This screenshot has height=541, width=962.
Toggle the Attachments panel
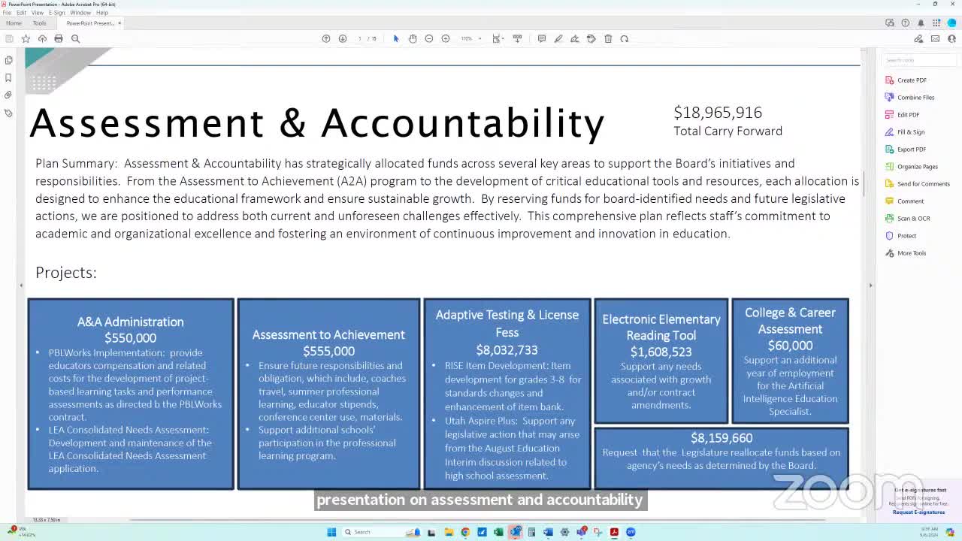(x=8, y=94)
